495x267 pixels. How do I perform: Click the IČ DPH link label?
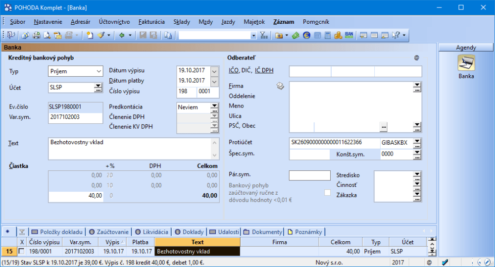[x=264, y=70]
